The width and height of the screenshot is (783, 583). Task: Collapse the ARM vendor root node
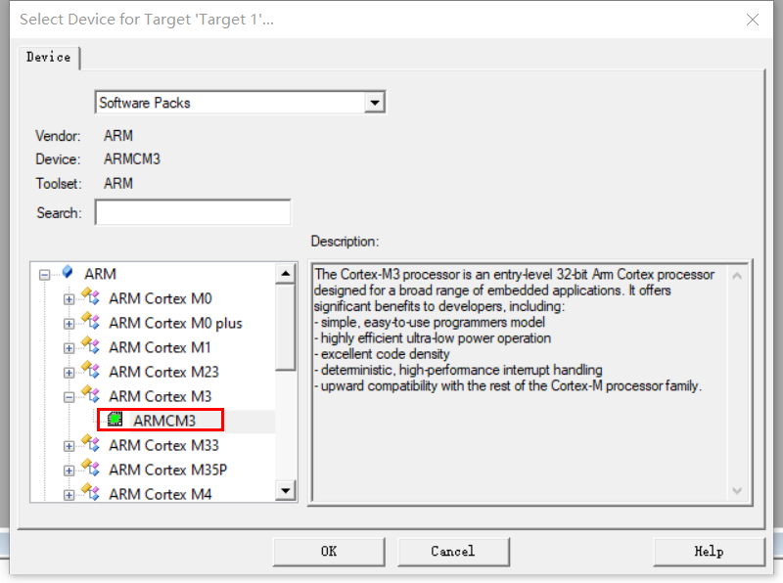click(44, 275)
